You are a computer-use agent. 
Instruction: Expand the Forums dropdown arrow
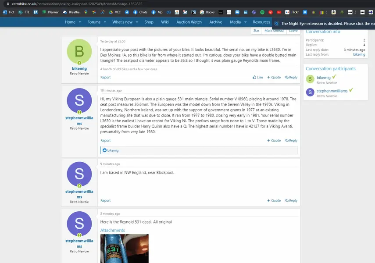click(x=105, y=22)
